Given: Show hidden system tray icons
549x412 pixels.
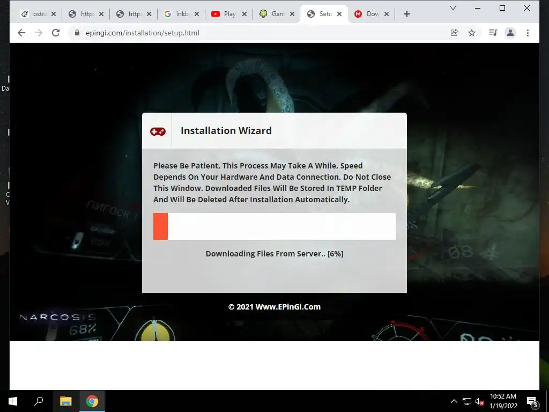Looking at the screenshot, I should (454, 401).
